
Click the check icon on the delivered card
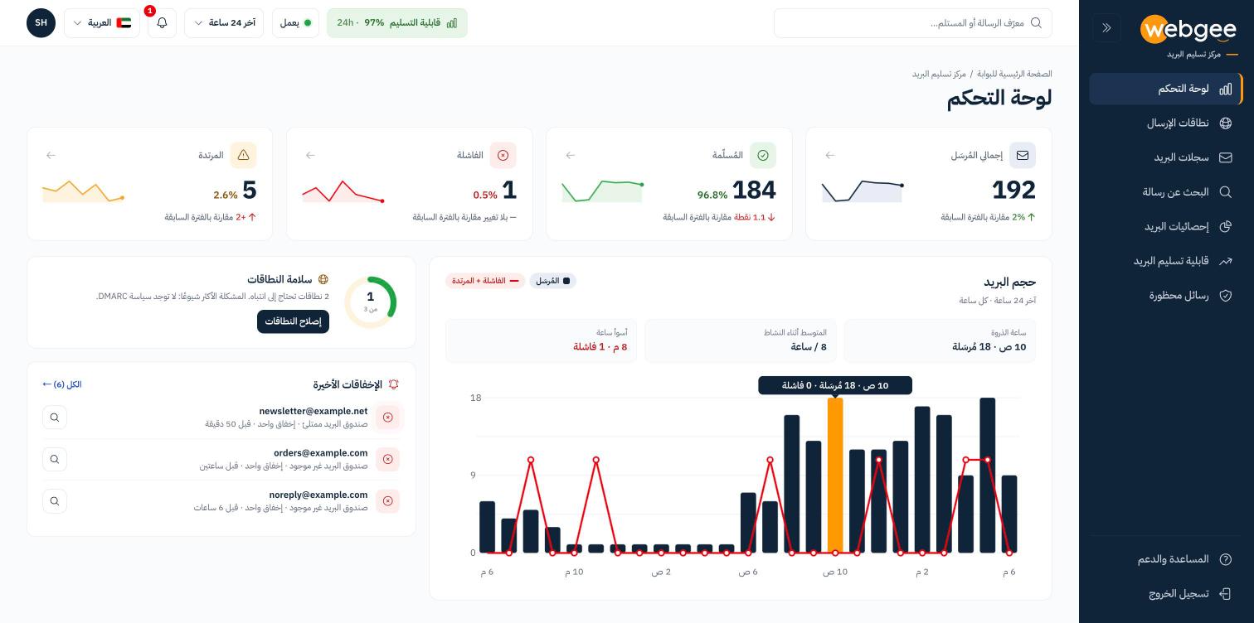(x=763, y=155)
